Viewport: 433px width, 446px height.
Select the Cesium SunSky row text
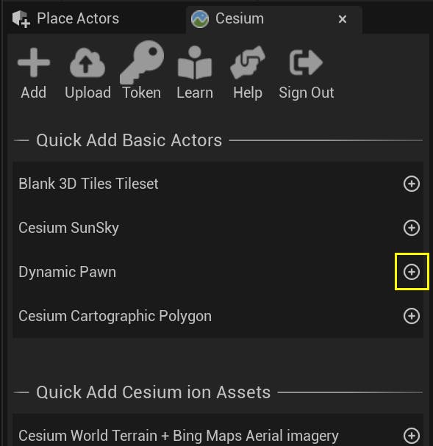tap(68, 228)
